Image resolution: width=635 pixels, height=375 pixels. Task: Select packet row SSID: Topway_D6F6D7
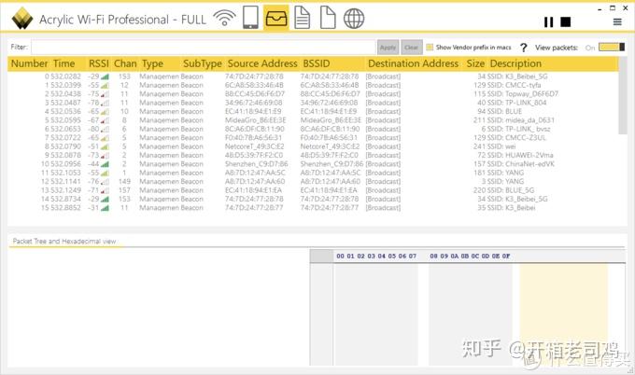point(313,94)
